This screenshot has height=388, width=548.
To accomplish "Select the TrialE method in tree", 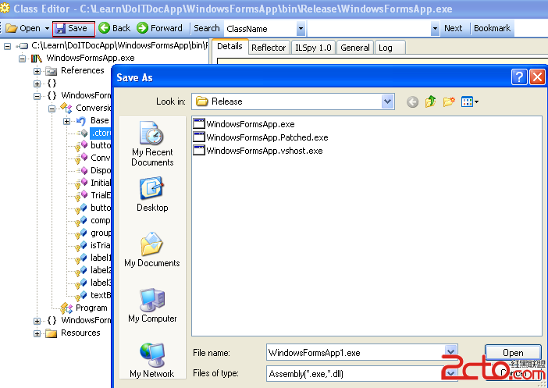I will coord(100,195).
